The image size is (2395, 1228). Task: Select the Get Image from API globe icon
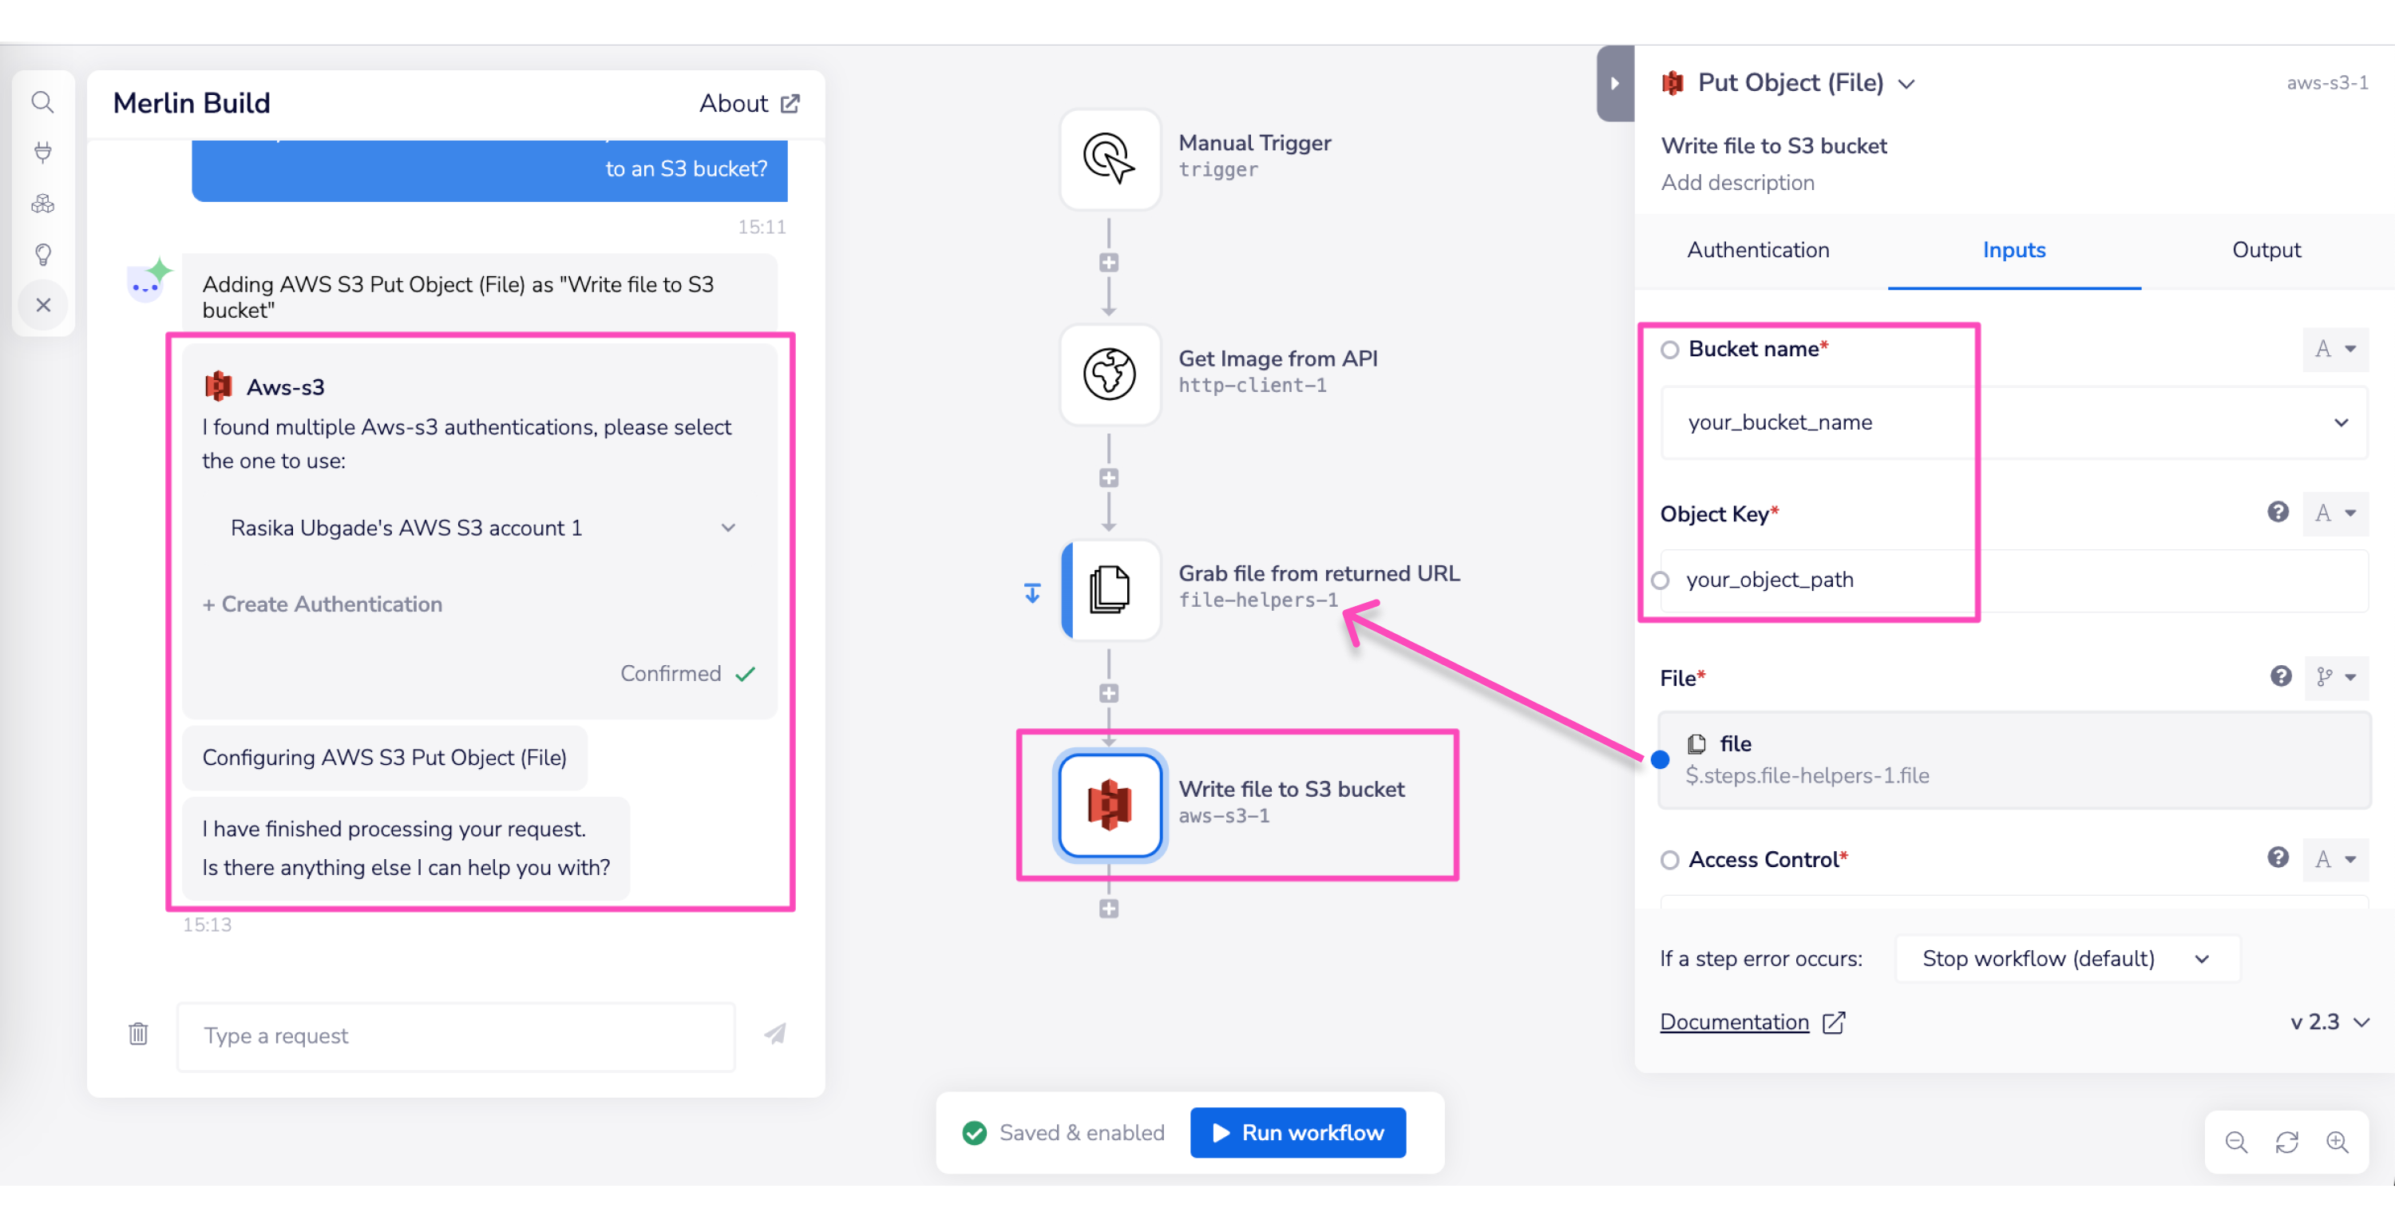tap(1109, 374)
